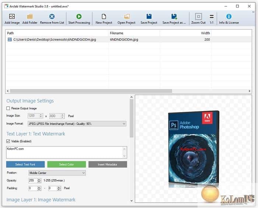258x208 pixels.
Task: Click the Insert Metadata button
Action: click(108, 164)
